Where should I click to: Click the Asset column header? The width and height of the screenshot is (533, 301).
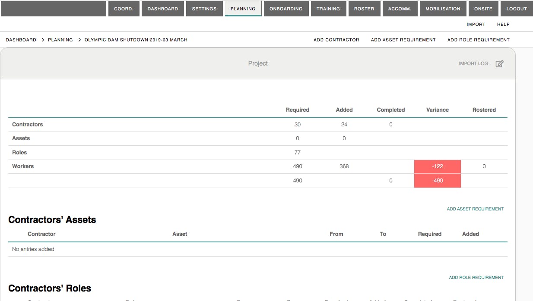(x=180, y=234)
